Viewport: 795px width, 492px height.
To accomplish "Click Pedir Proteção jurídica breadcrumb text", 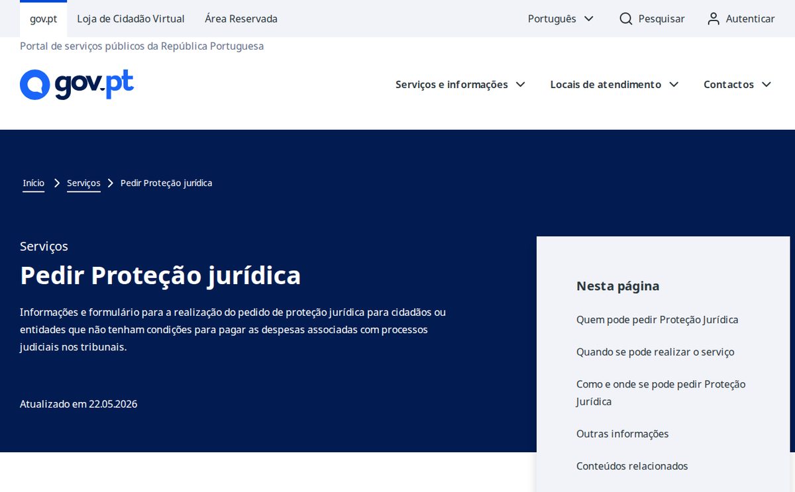I will pyautogui.click(x=166, y=183).
